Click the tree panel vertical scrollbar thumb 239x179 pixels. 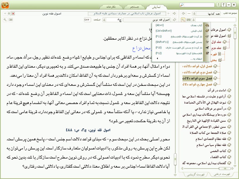click(x=235, y=33)
